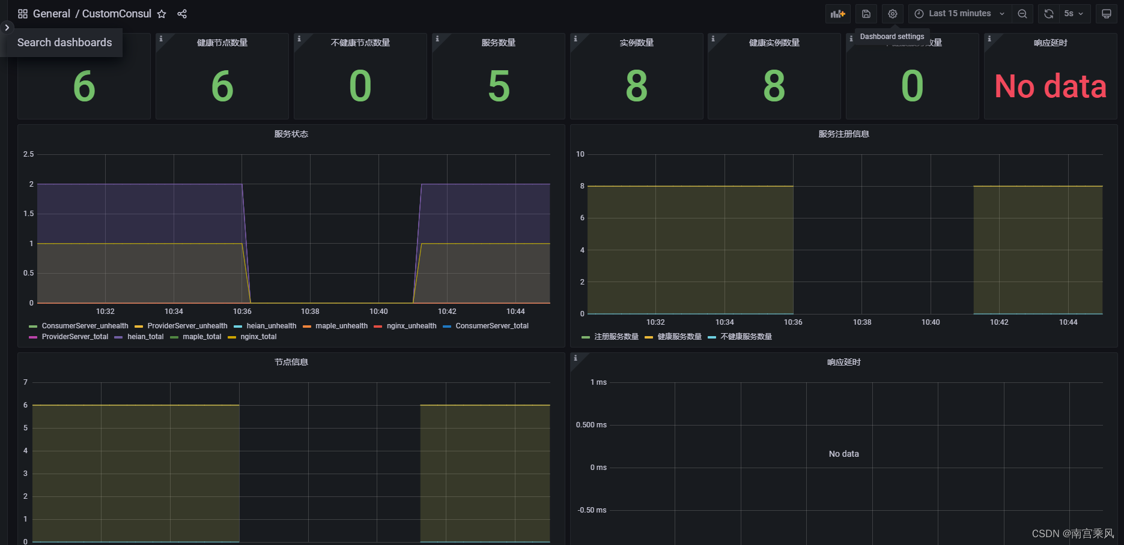The height and width of the screenshot is (545, 1124).
Task: Click the General breadcrumb
Action: click(x=52, y=14)
